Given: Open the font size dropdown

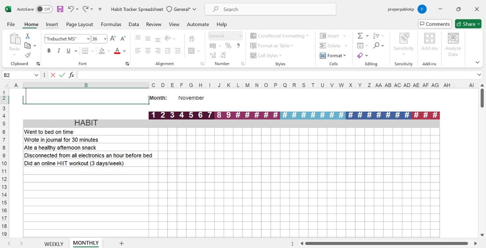Looking at the screenshot, I should pyautogui.click(x=105, y=39).
